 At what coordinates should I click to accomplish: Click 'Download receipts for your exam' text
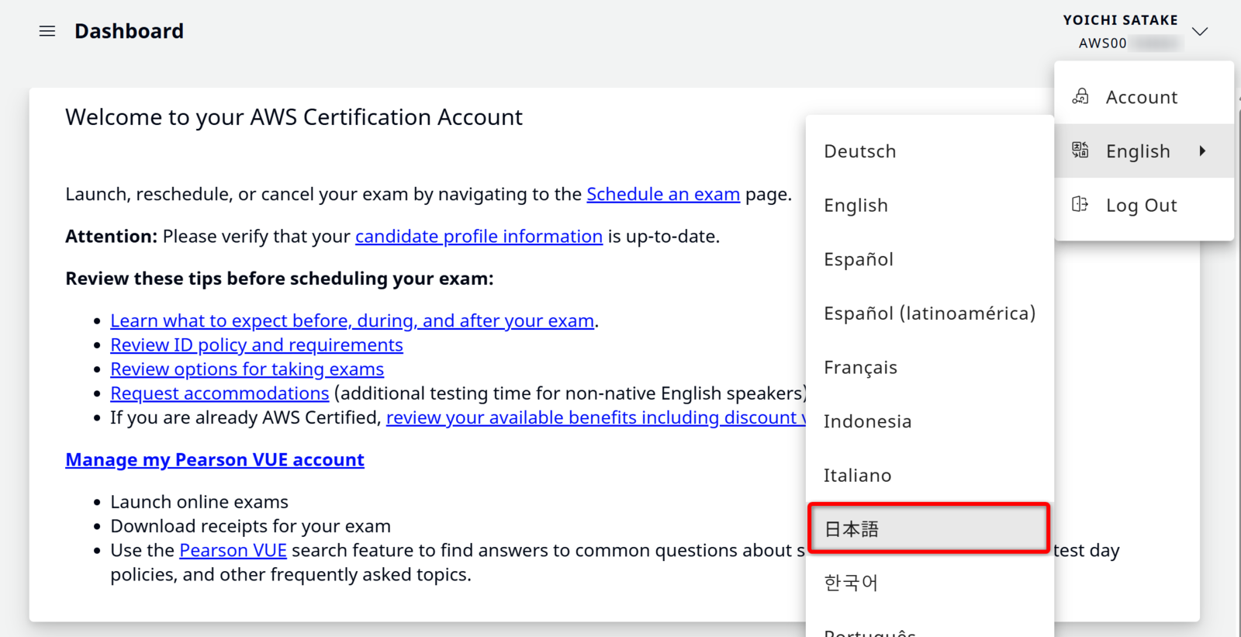[251, 526]
